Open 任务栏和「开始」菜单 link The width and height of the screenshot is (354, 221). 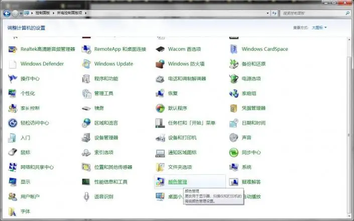pos(191,123)
